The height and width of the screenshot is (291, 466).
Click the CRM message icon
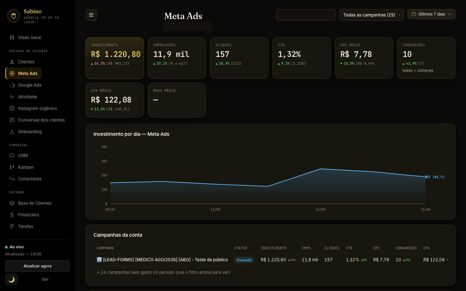[x=12, y=156]
